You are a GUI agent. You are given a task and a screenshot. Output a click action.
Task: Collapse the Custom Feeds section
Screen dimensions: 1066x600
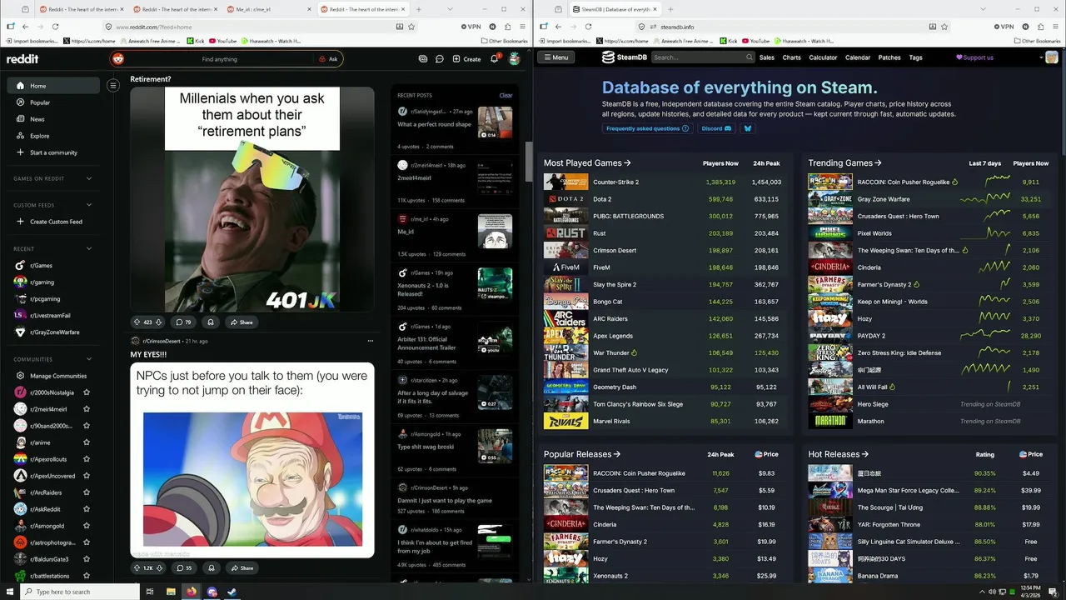(89, 205)
